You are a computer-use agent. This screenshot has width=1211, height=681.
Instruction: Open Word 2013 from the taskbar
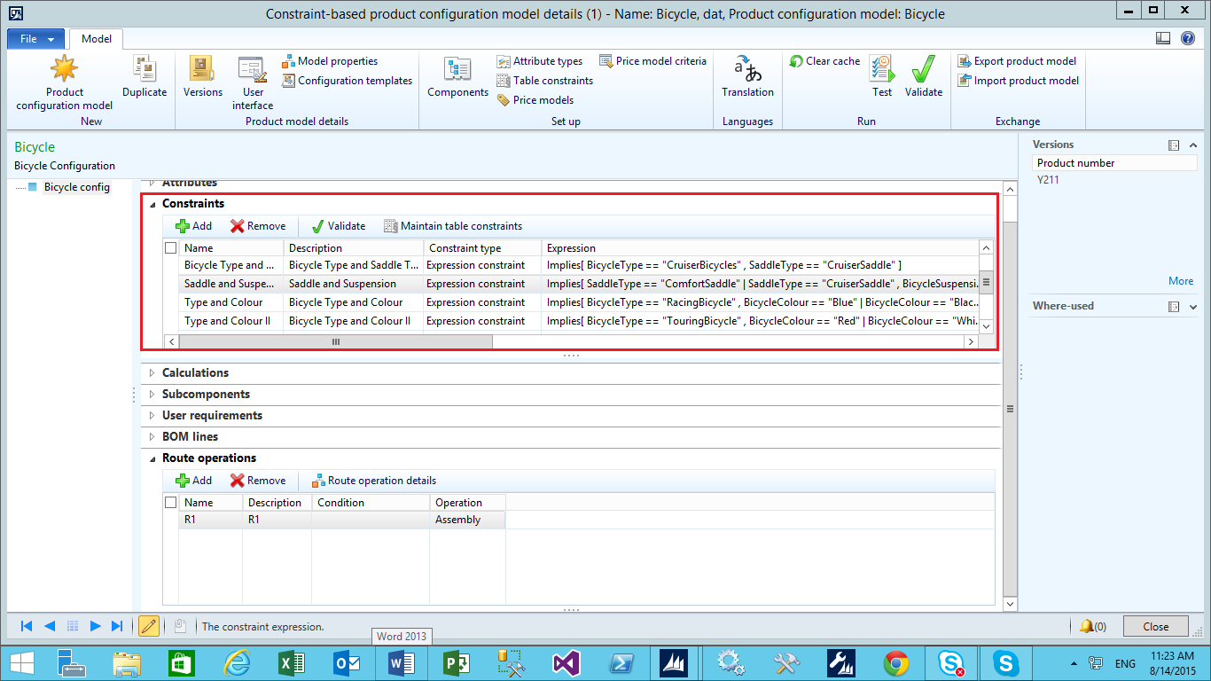pos(401,662)
